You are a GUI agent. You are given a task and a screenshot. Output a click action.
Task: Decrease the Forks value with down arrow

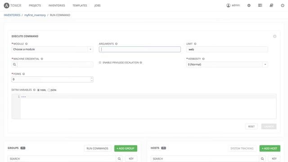(91, 81)
